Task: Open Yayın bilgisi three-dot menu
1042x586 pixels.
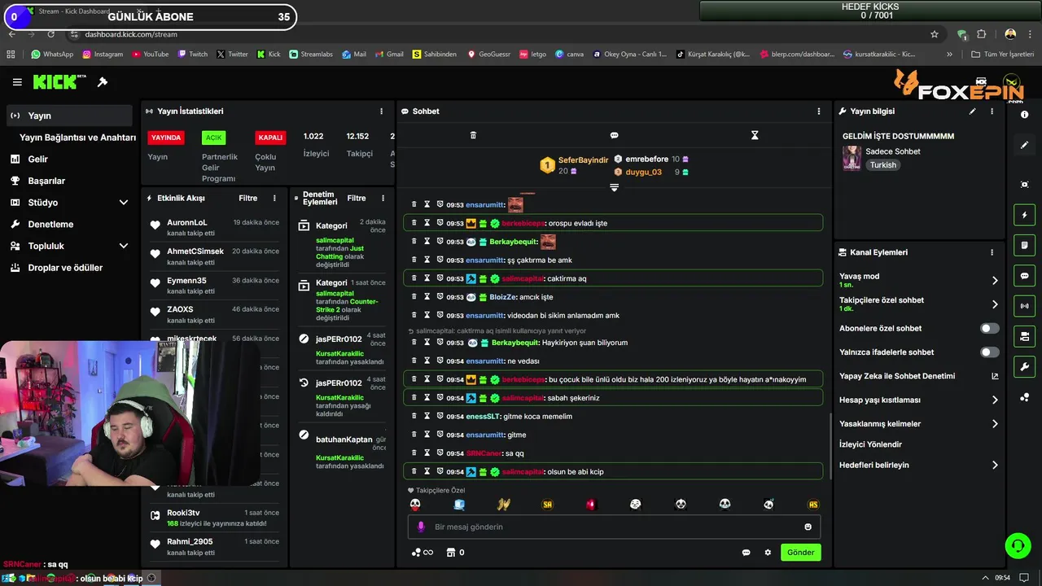Action: pos(992,112)
